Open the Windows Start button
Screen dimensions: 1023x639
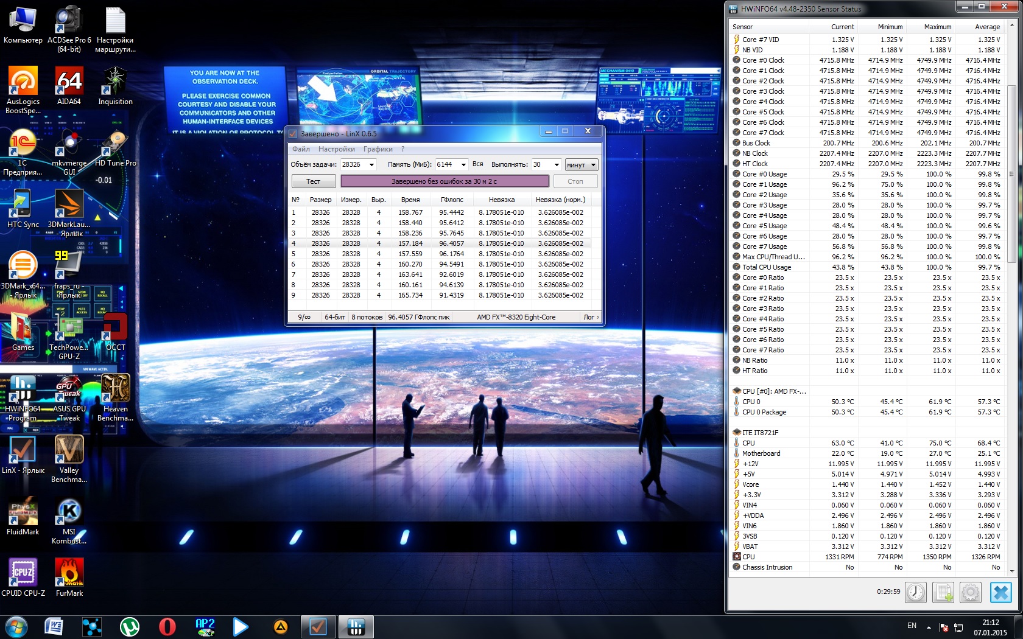click(16, 626)
